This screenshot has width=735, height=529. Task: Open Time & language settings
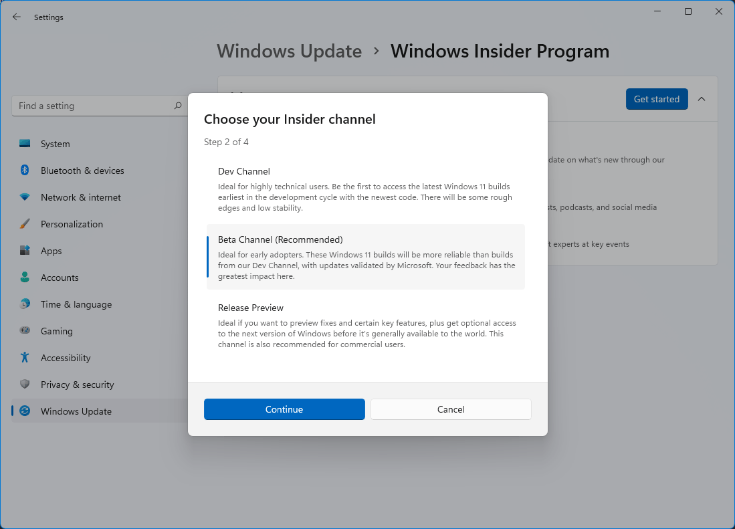pyautogui.click(x=76, y=304)
